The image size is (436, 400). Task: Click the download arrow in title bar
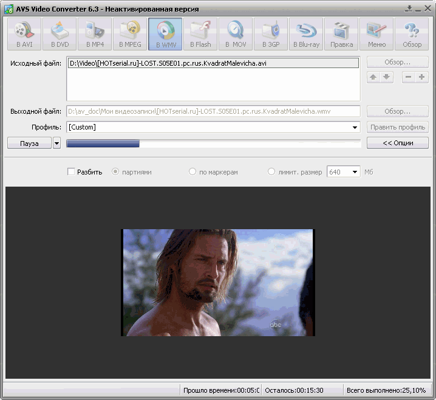[409, 9]
